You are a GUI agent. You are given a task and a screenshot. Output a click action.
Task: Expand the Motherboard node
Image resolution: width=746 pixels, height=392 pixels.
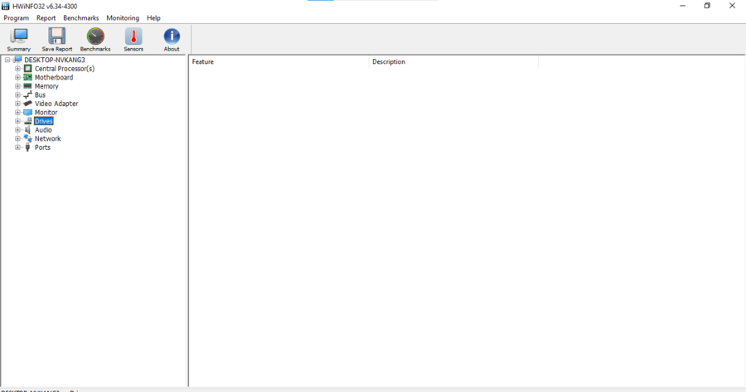[x=17, y=77]
